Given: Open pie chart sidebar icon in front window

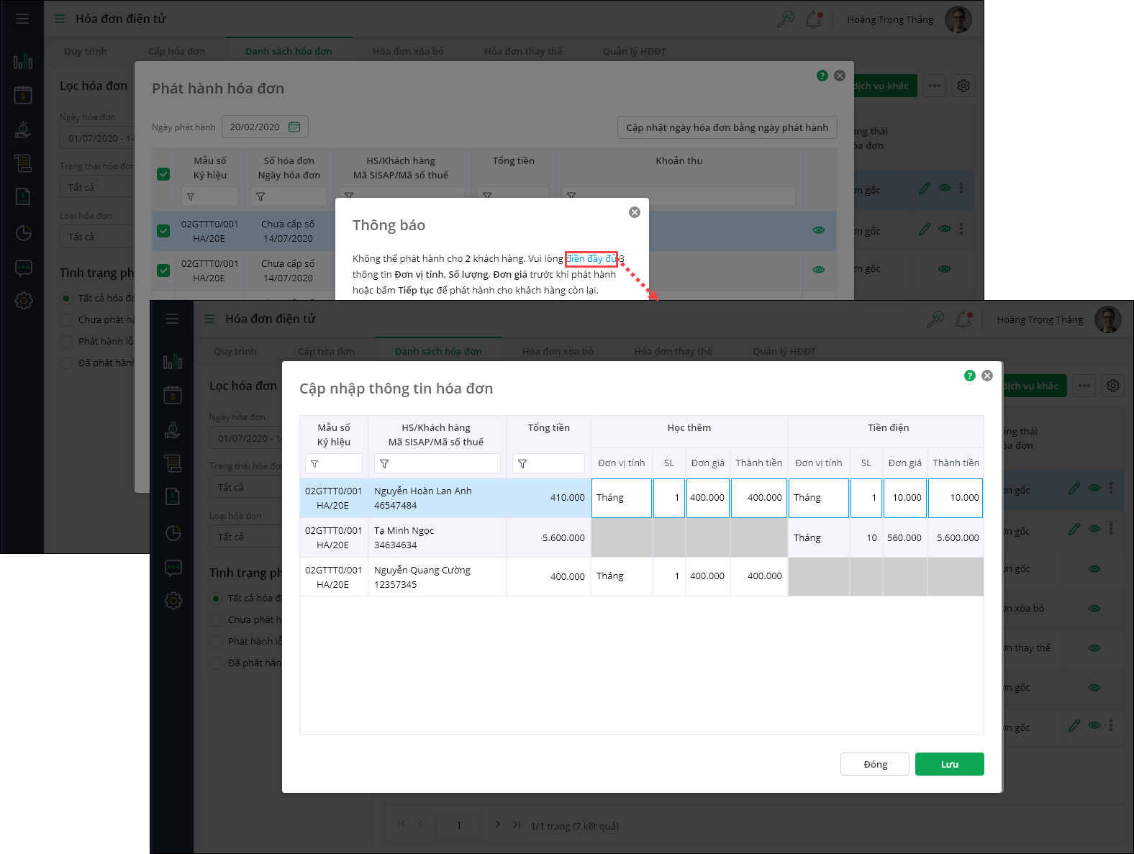Looking at the screenshot, I should click(x=173, y=533).
